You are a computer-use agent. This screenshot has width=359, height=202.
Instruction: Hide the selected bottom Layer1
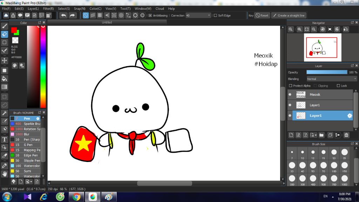coord(290,116)
